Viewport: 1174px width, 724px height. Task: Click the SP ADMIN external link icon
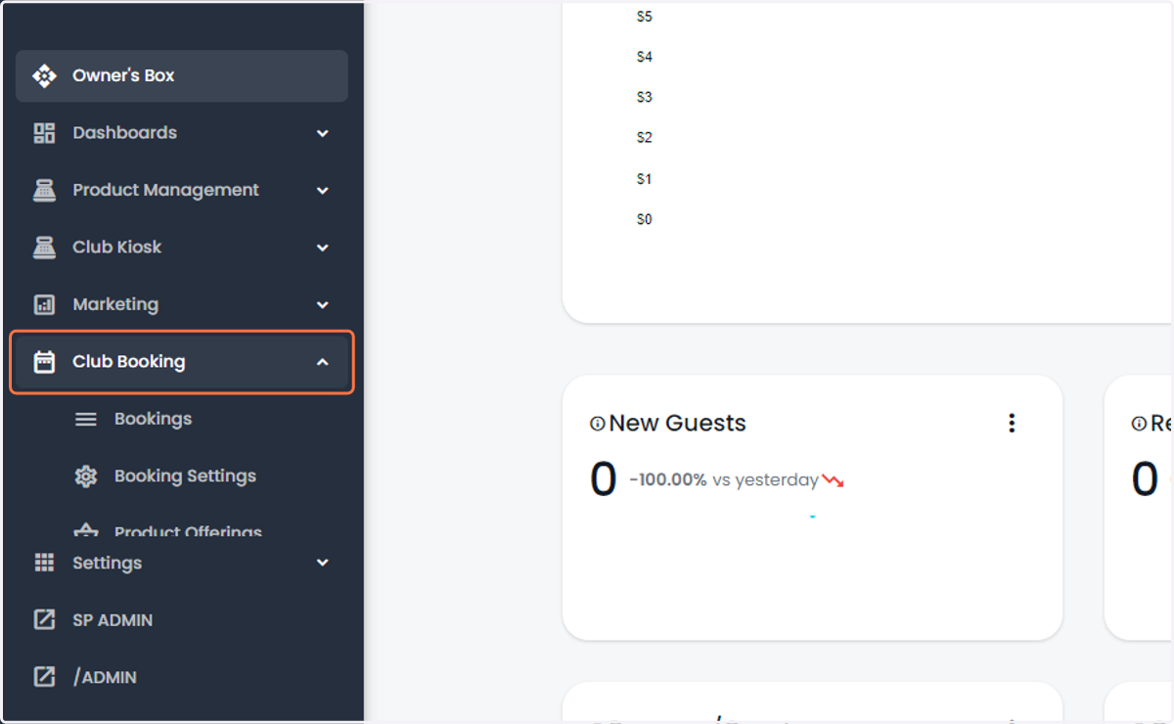pyautogui.click(x=44, y=619)
